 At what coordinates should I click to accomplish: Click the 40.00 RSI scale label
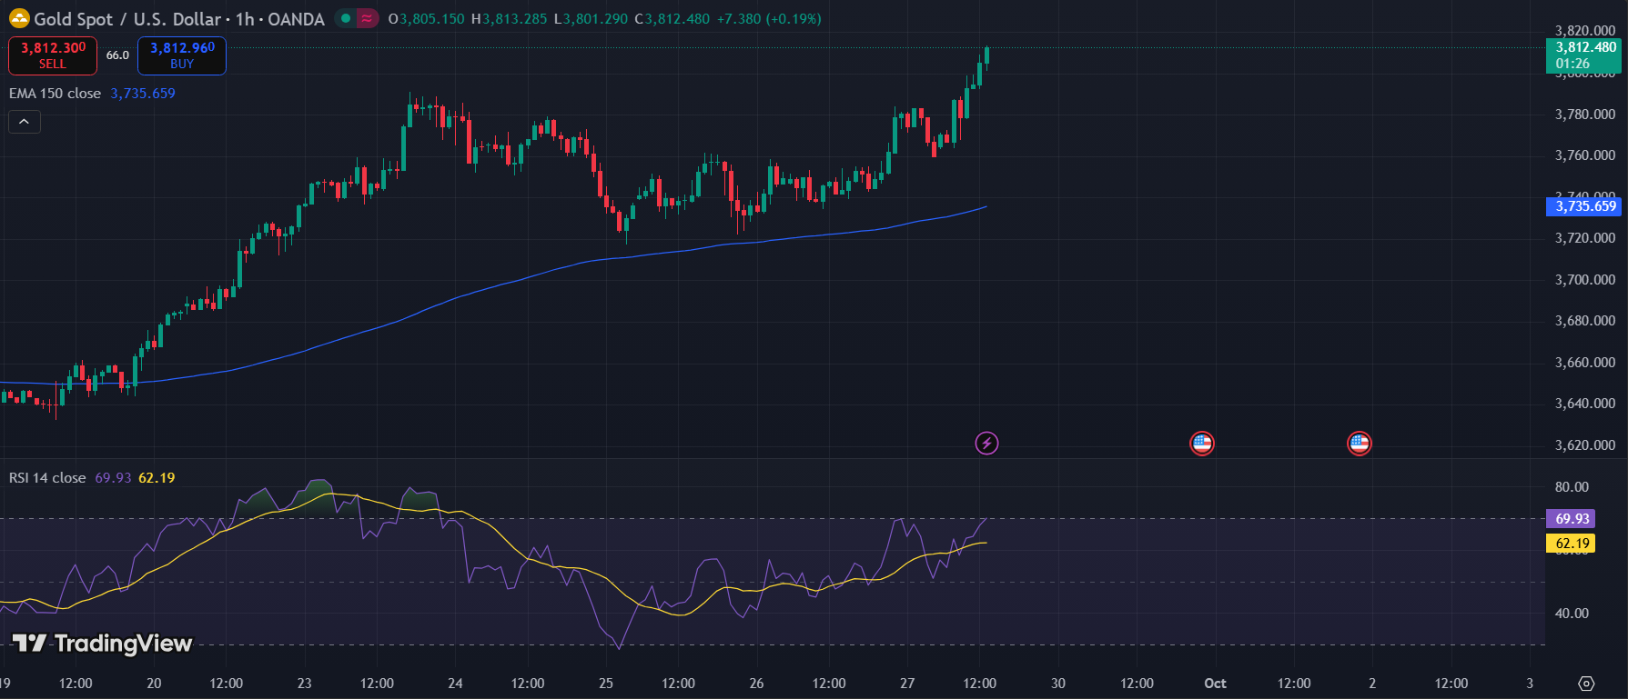1572,614
